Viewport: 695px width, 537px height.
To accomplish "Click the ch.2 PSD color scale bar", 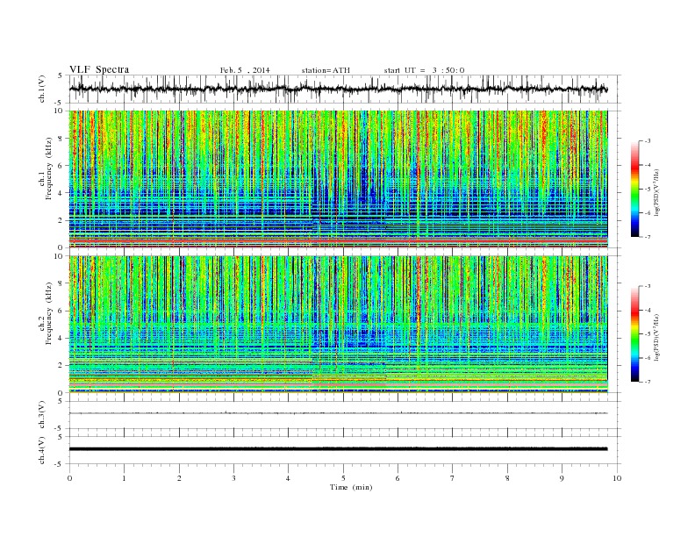I will (x=635, y=334).
